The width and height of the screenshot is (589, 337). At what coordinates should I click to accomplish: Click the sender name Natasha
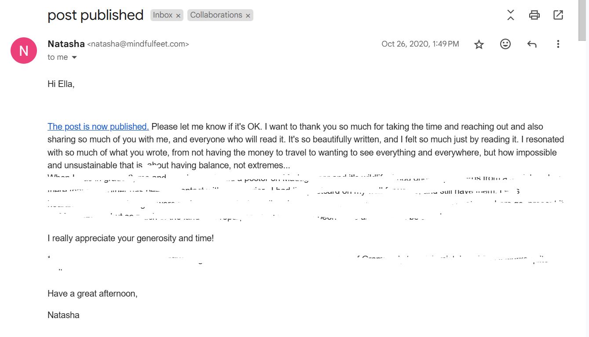(66, 44)
